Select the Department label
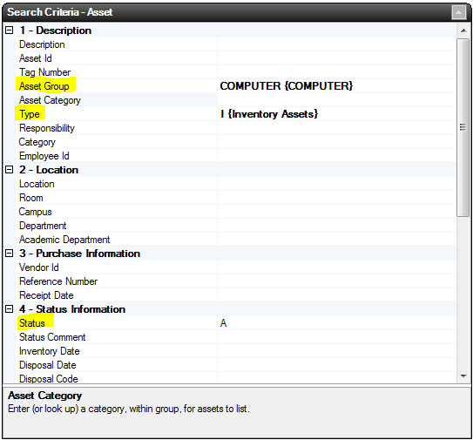Screen dimensions: 473x440 click(43, 226)
